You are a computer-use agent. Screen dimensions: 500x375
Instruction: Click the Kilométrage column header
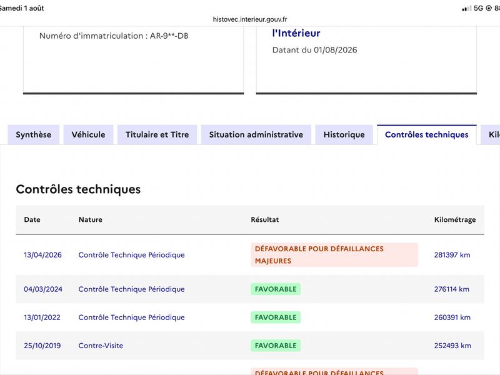pos(455,220)
